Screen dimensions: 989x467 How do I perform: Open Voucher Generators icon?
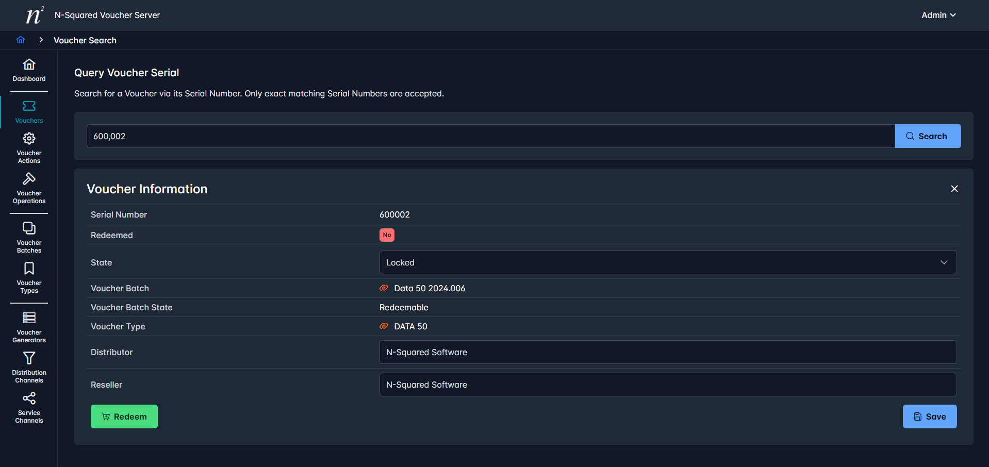[x=29, y=319]
